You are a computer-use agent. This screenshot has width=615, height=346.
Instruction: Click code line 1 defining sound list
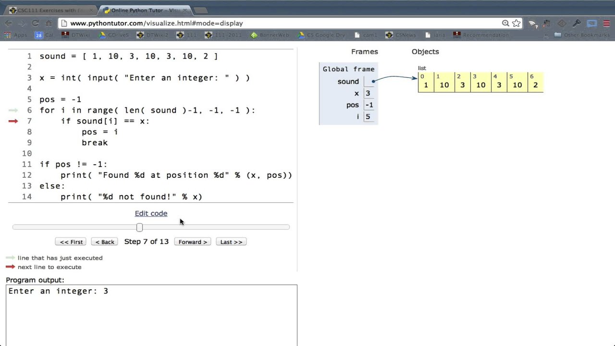129,56
